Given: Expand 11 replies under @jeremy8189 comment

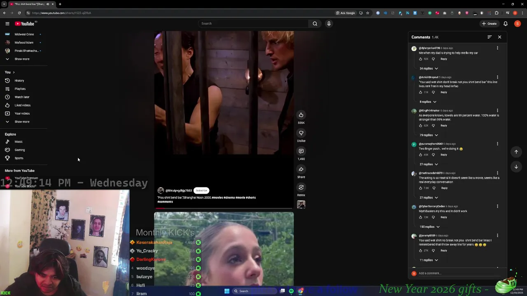Looking at the screenshot, I should pyautogui.click(x=429, y=260).
